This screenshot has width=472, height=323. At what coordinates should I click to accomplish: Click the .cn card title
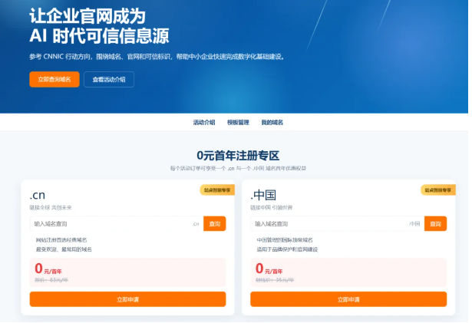pyautogui.click(x=38, y=195)
